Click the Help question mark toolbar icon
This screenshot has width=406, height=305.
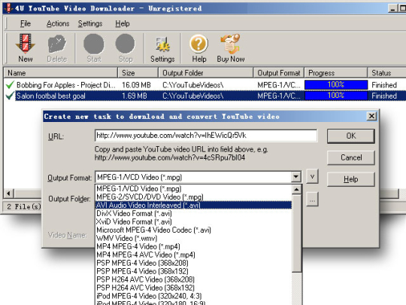point(198,48)
